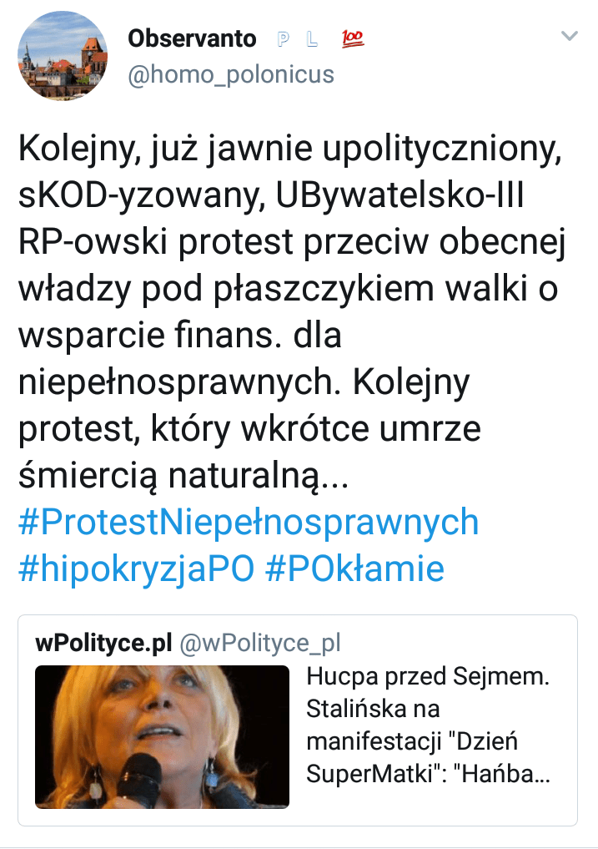Follow the #hipokryzjaPO hashtag link

(x=135, y=569)
